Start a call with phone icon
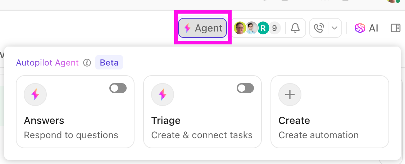Viewport: 405px width, 164px height. 318,28
